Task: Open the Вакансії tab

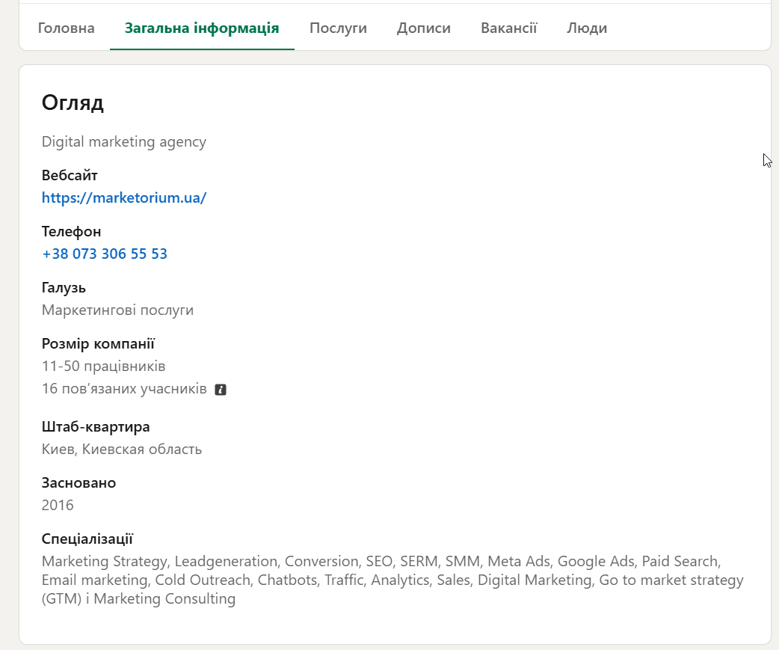Action: [x=508, y=28]
